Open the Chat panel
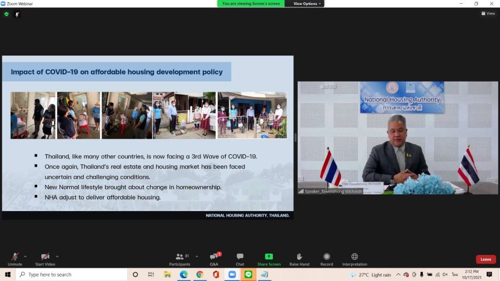 tap(240, 259)
